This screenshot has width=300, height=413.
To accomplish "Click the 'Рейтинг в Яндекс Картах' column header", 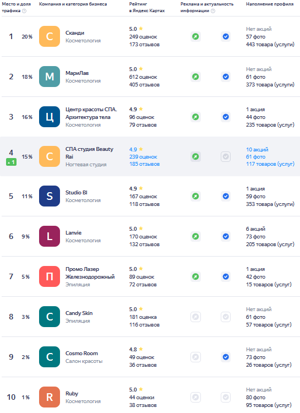I will click(x=147, y=7).
